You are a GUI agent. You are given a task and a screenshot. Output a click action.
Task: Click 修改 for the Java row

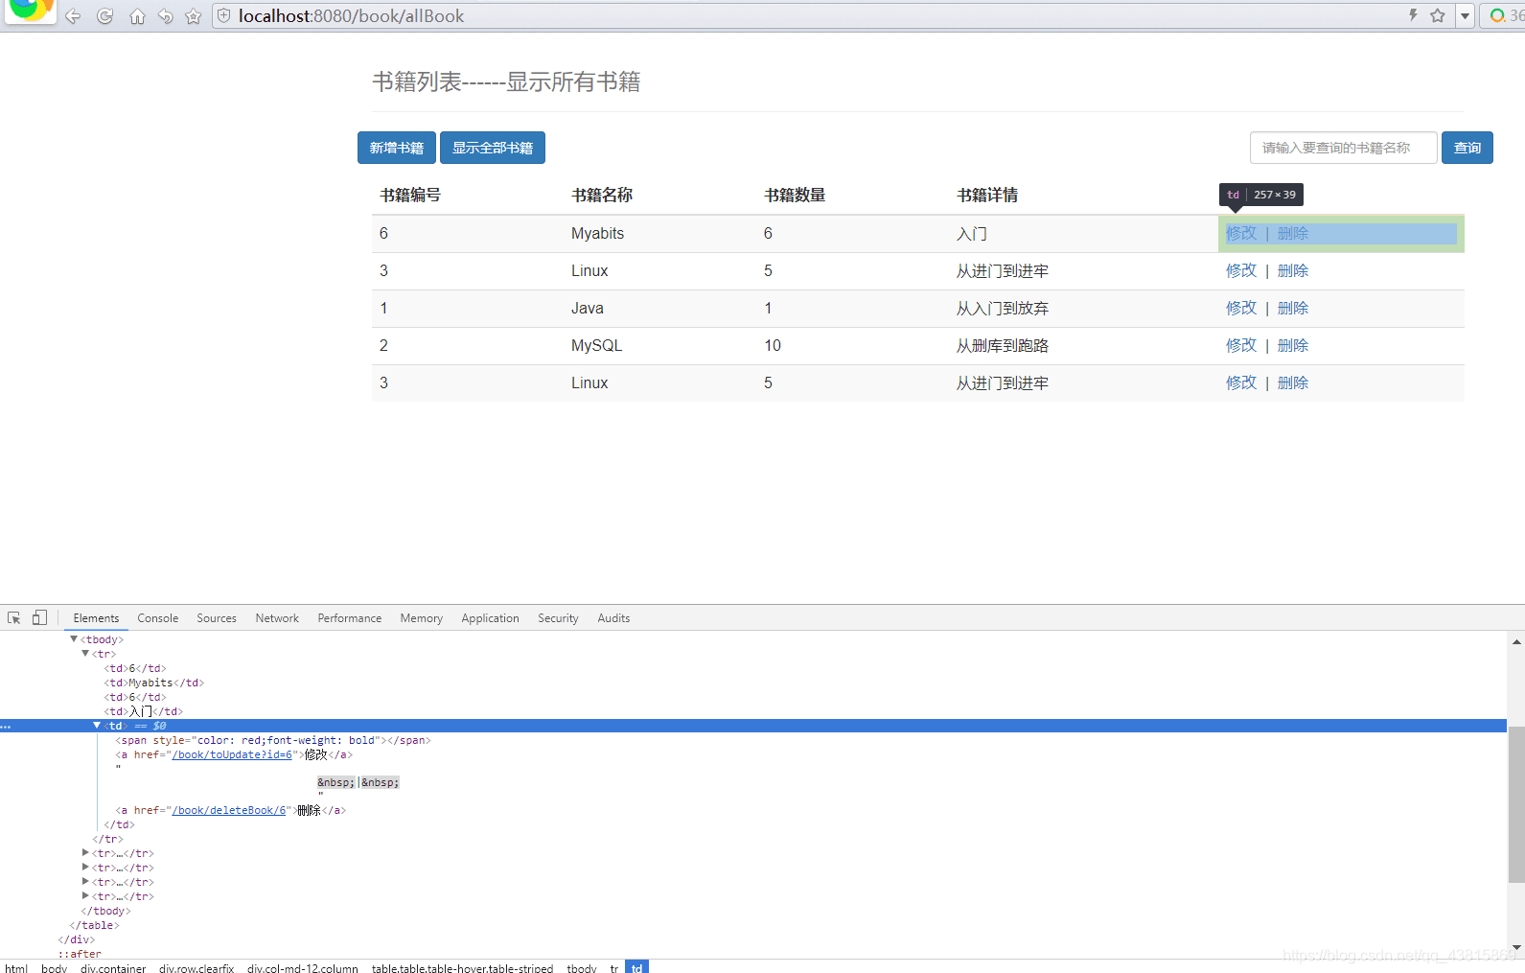(1241, 308)
